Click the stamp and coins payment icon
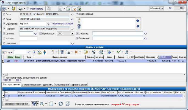Image resolution: width=188 pixels, height=110 pixels. (x=13, y=9)
